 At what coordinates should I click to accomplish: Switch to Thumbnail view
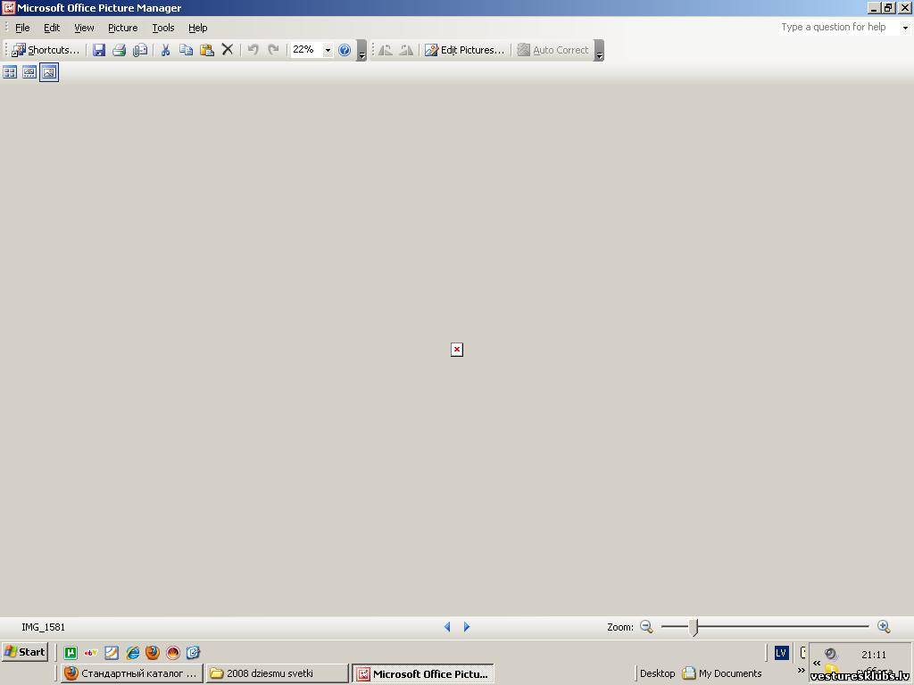click(10, 72)
